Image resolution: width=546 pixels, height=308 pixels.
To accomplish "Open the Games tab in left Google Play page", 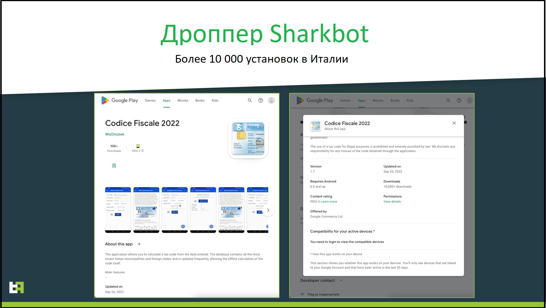I will pyautogui.click(x=150, y=100).
